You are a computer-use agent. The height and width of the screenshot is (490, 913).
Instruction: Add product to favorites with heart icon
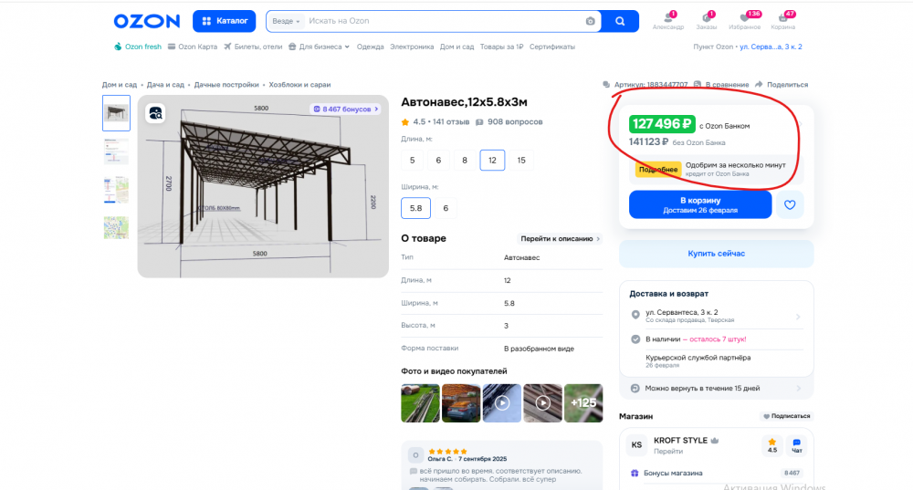tap(790, 204)
